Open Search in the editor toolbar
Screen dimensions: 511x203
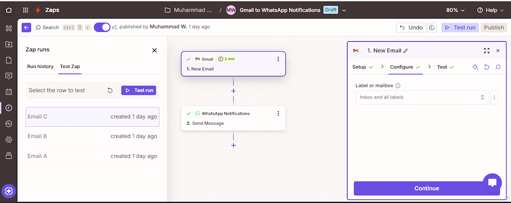click(47, 28)
